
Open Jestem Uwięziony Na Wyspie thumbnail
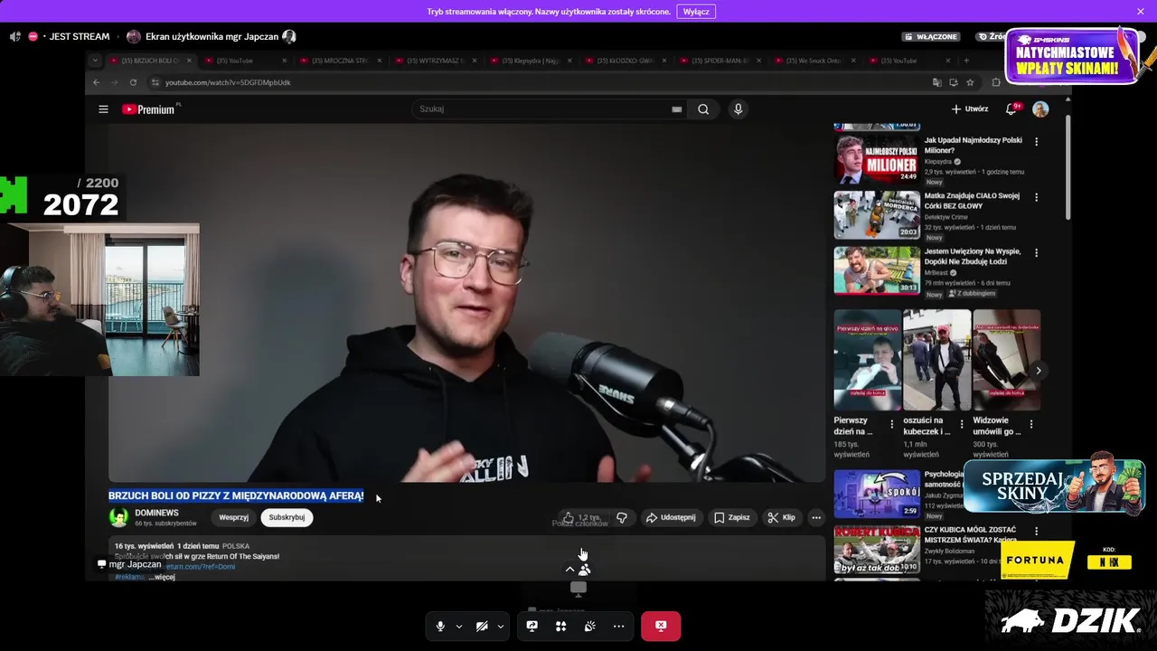(877, 270)
